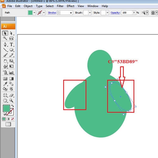Switch to Gradient fill mode button
The height and width of the screenshot is (158, 158).
pos(8,119)
